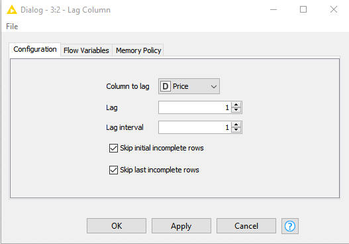Image resolution: width=349 pixels, height=244 pixels.
Task: Click the blue help question mark icon
Action: point(290,226)
